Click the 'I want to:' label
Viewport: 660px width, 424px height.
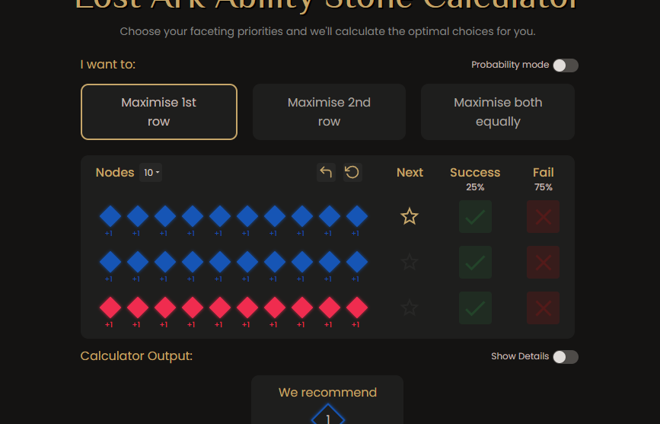(x=108, y=65)
